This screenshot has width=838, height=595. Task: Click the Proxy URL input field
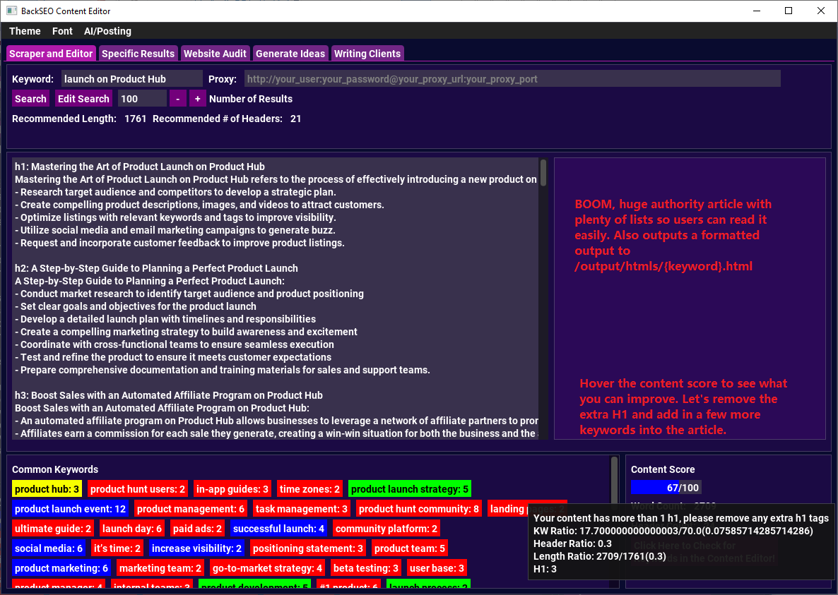click(512, 79)
